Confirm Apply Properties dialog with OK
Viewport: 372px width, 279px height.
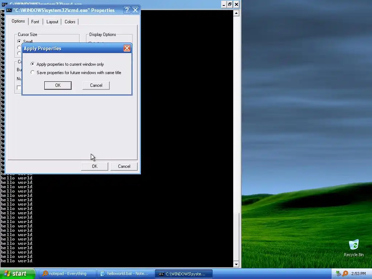(x=58, y=85)
